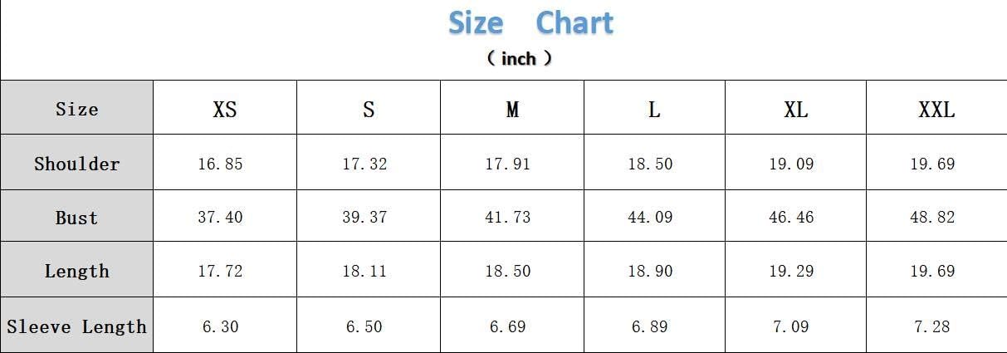
Task: Select bust value 39.37 for S
Action: [x=364, y=218]
